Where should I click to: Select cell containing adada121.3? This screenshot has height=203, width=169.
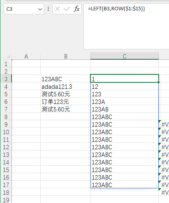click(x=66, y=87)
